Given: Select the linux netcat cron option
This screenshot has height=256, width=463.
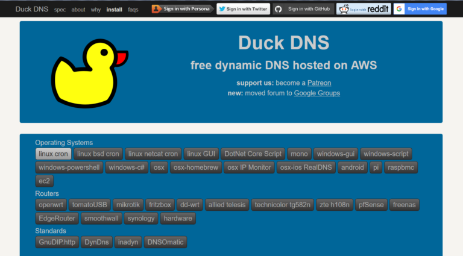Looking at the screenshot, I should [153, 154].
